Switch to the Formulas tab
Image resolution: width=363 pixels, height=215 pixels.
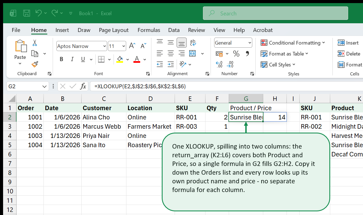(x=149, y=30)
